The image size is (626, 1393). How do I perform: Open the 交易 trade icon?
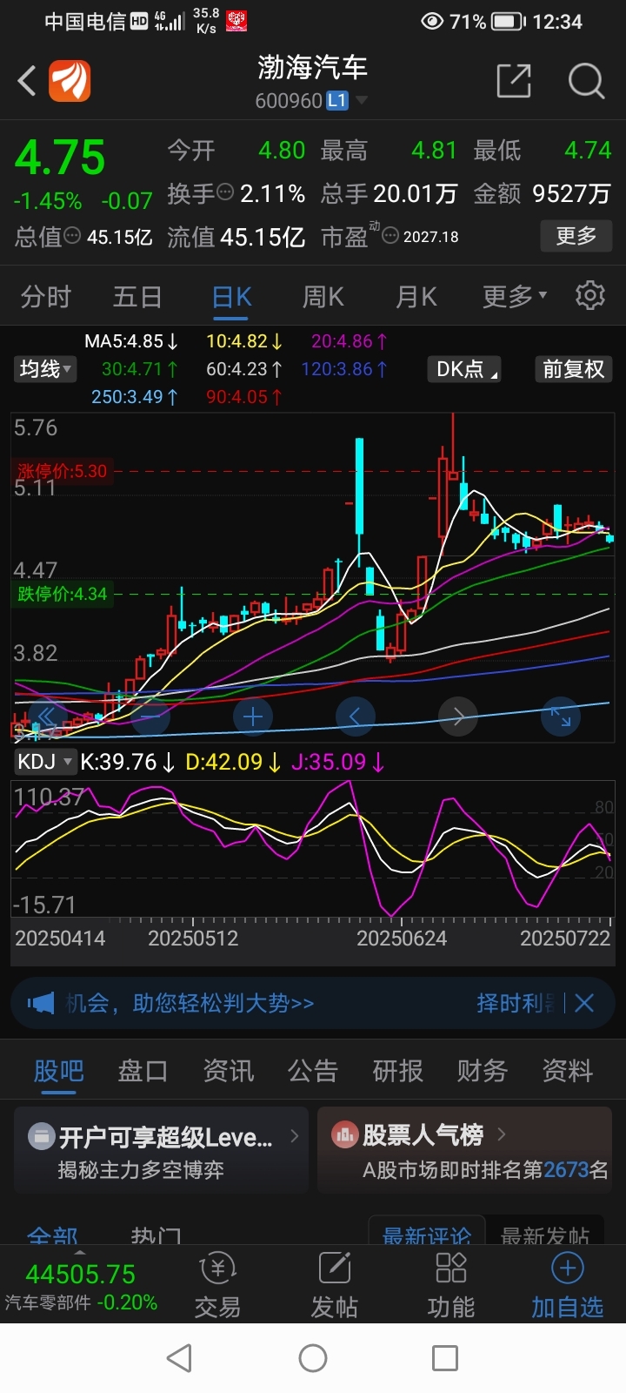(x=218, y=1269)
